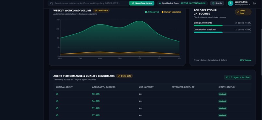Click the Billing & Payments progress bar

(222, 26)
